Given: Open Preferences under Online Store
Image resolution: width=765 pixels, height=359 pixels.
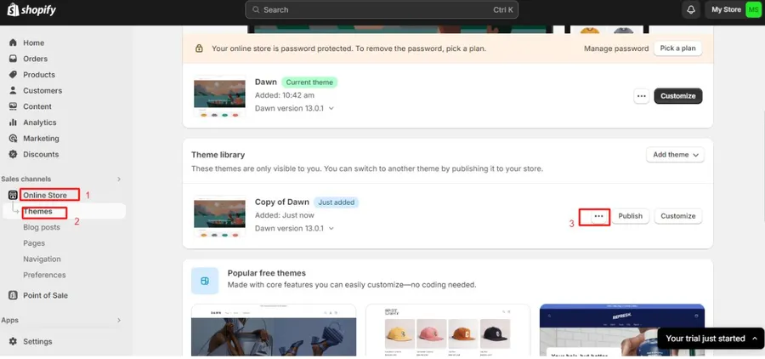Looking at the screenshot, I should point(44,275).
